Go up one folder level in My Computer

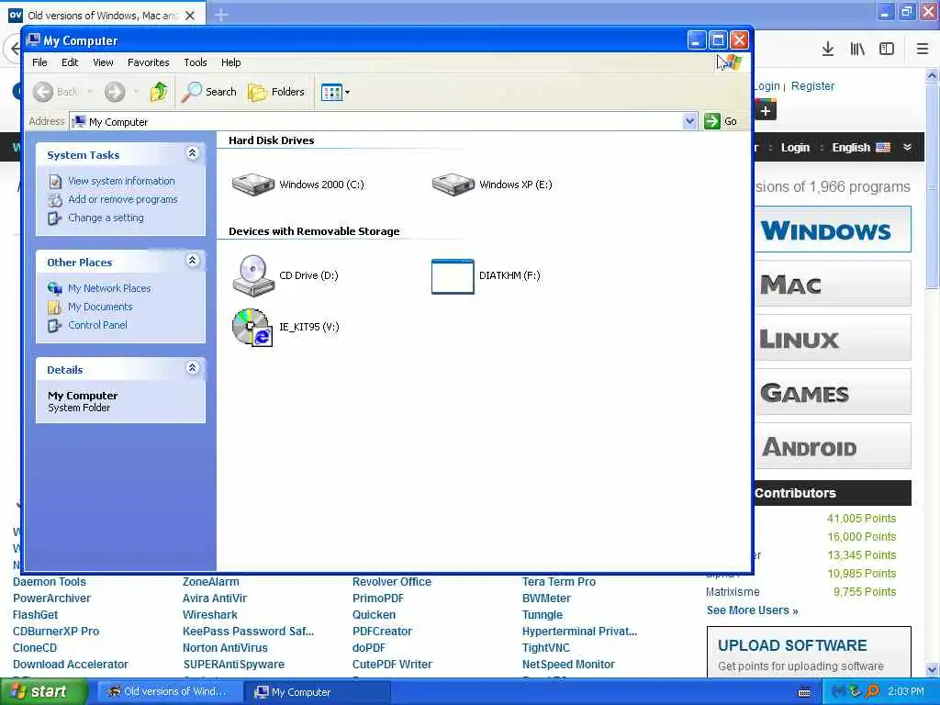159,92
